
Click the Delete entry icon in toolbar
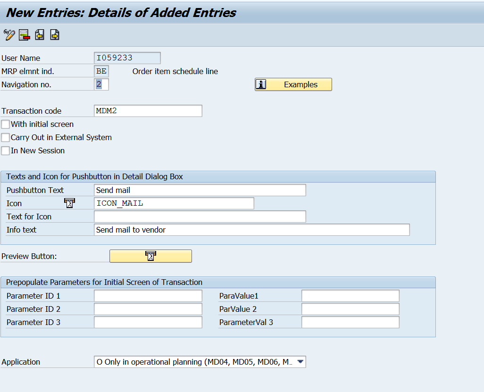[24, 34]
